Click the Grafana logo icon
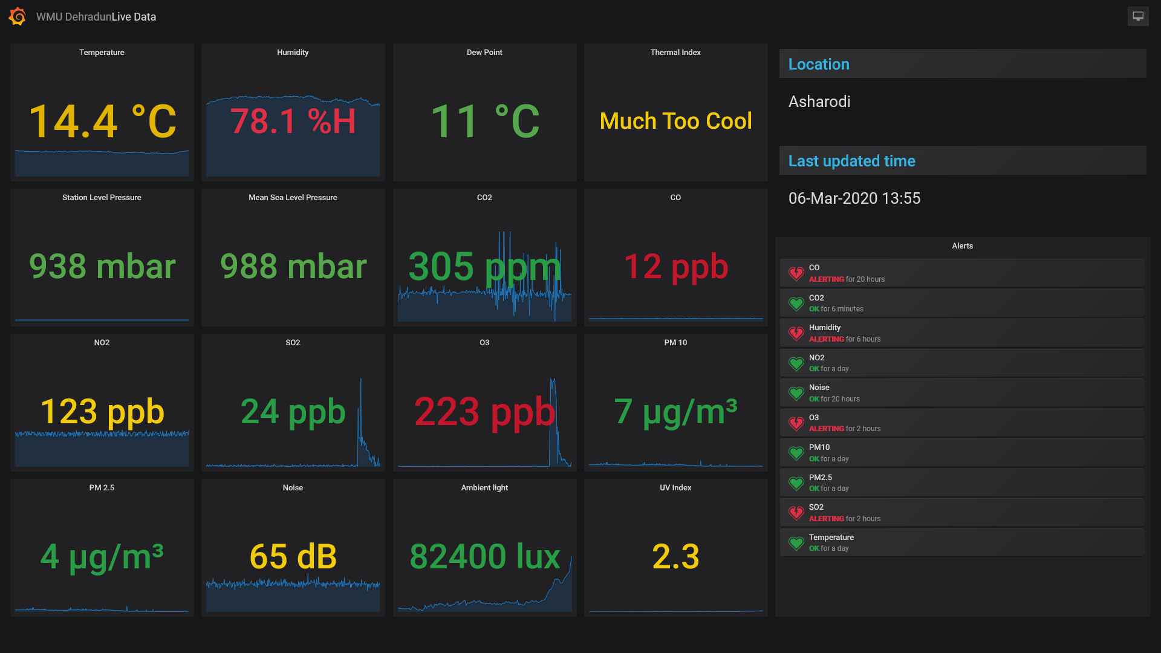The width and height of the screenshot is (1161, 653). click(x=18, y=16)
